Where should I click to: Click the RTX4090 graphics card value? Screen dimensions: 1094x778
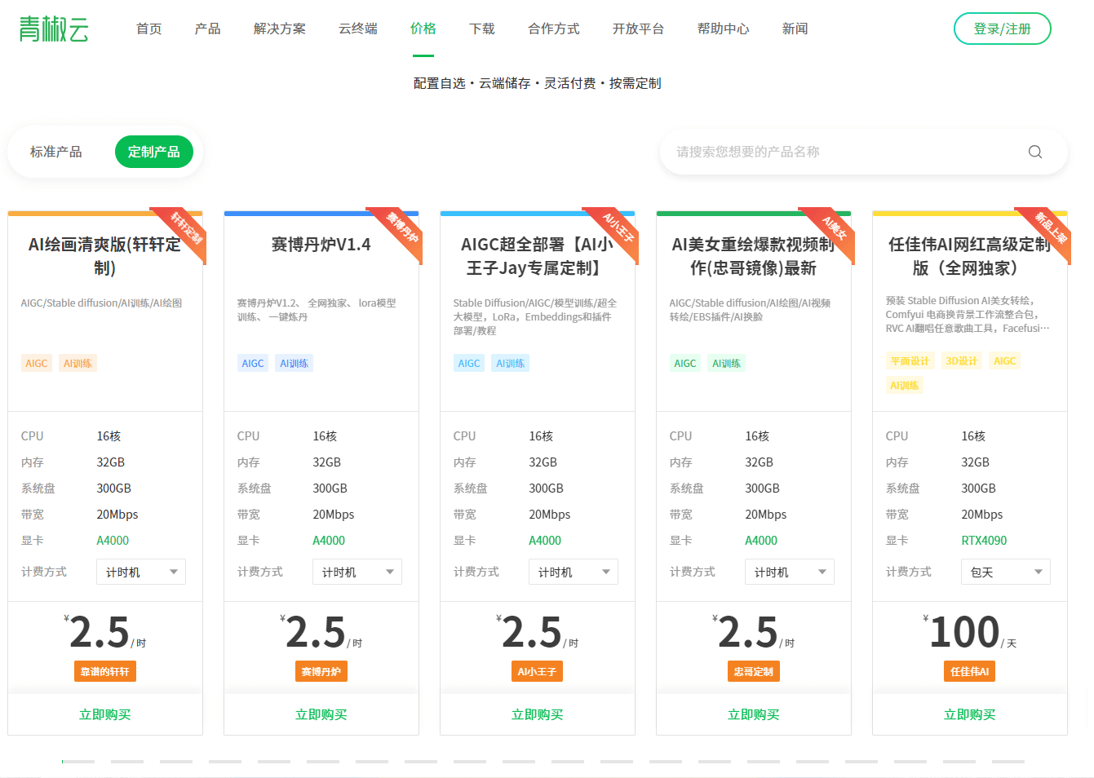[x=984, y=541]
